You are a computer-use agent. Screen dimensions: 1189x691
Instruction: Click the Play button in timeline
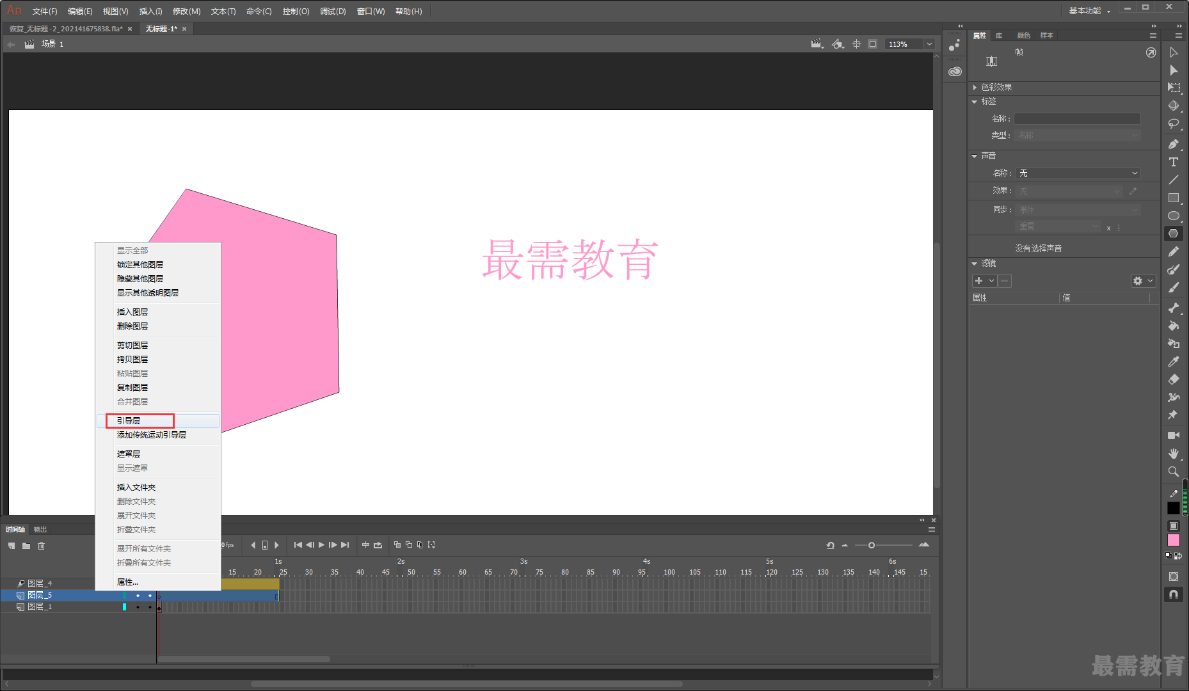point(321,545)
